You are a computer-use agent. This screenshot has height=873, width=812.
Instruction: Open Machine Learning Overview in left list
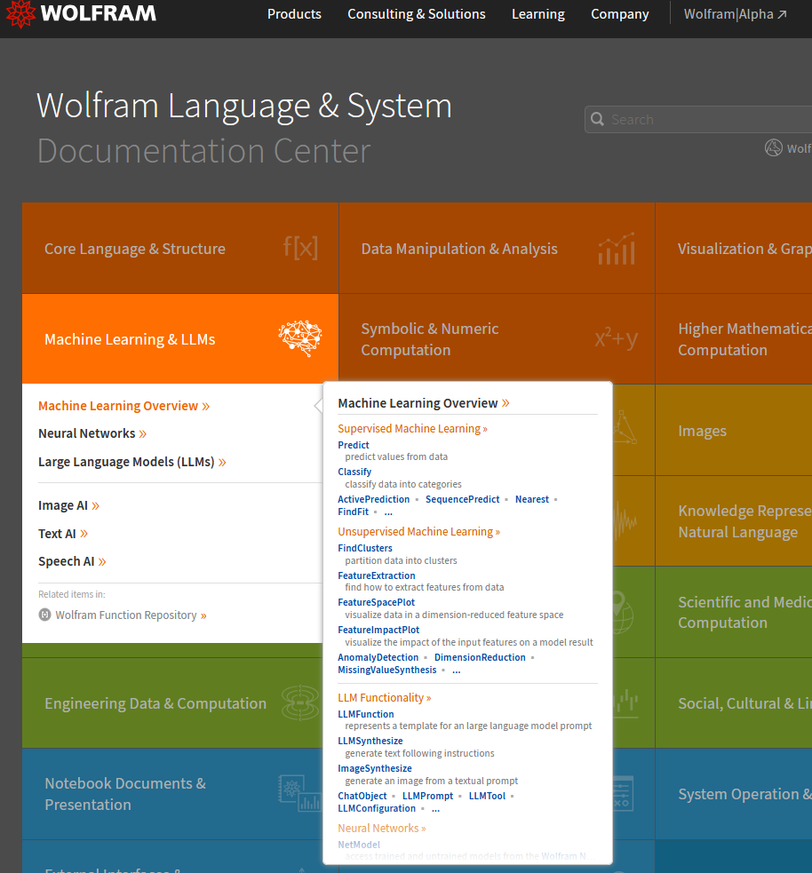(x=123, y=406)
